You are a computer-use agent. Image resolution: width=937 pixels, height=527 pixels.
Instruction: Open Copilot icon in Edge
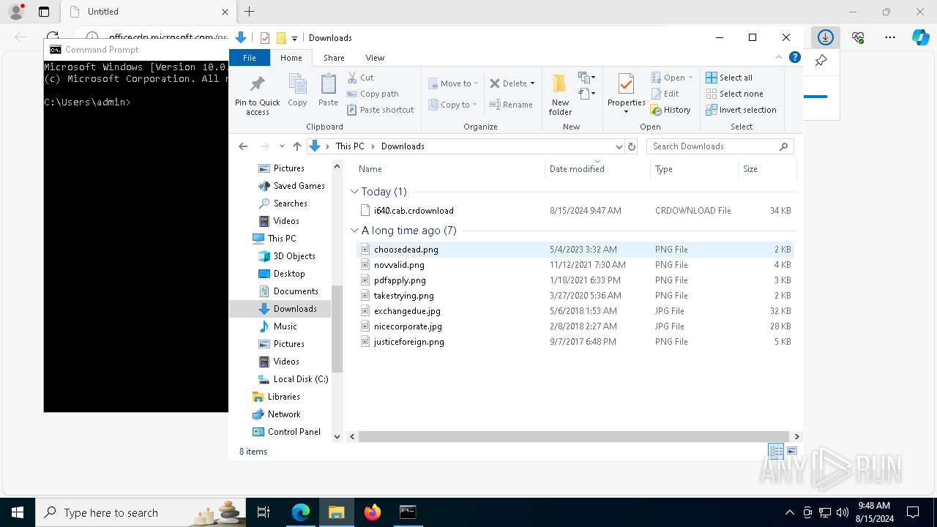(x=920, y=37)
